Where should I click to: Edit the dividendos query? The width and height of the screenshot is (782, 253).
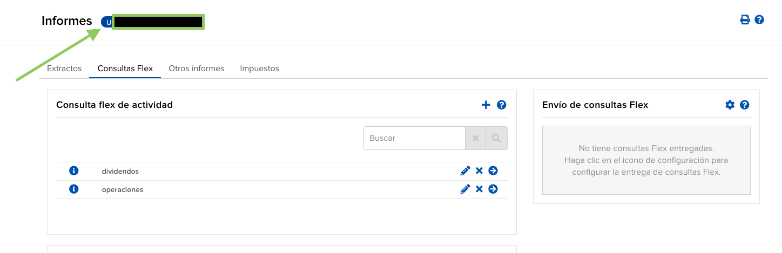[x=465, y=171]
